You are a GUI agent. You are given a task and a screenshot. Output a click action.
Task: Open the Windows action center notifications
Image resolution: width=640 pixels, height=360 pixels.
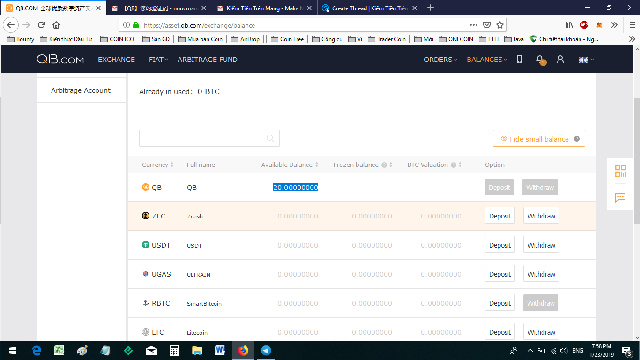627,351
